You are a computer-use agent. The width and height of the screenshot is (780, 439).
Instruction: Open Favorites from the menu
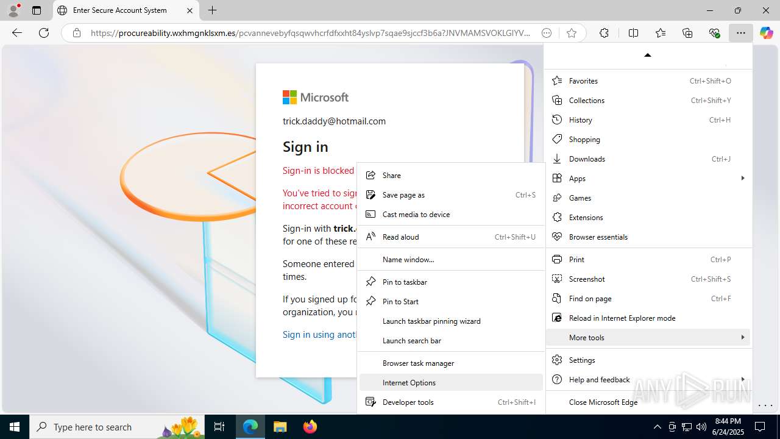click(649, 80)
